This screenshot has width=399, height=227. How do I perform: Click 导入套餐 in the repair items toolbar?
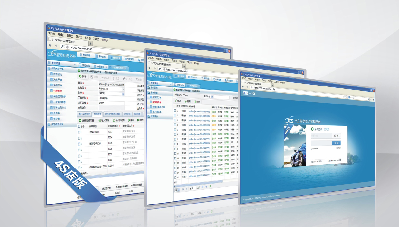(x=104, y=120)
